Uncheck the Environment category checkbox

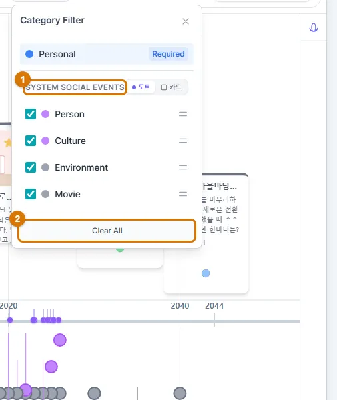[x=31, y=167]
